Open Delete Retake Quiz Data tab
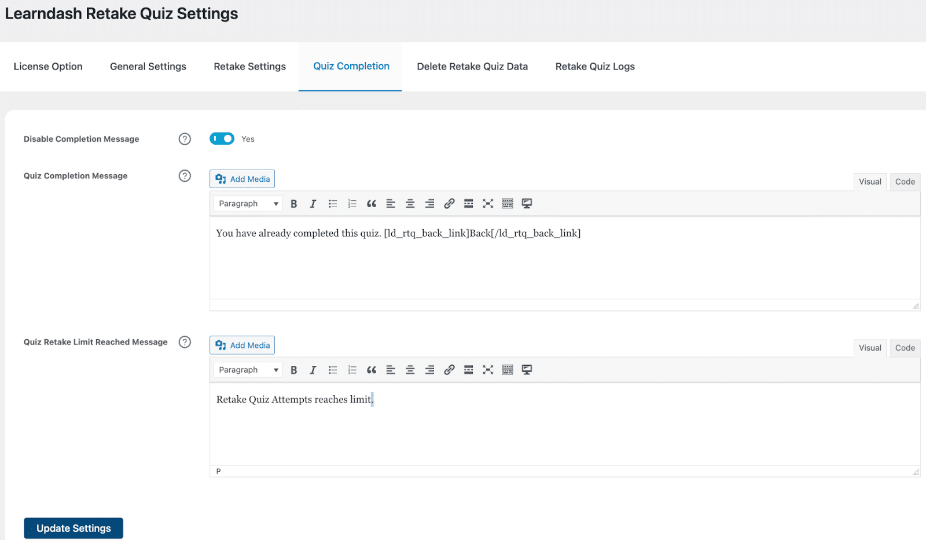The width and height of the screenshot is (926, 540). [x=472, y=67]
